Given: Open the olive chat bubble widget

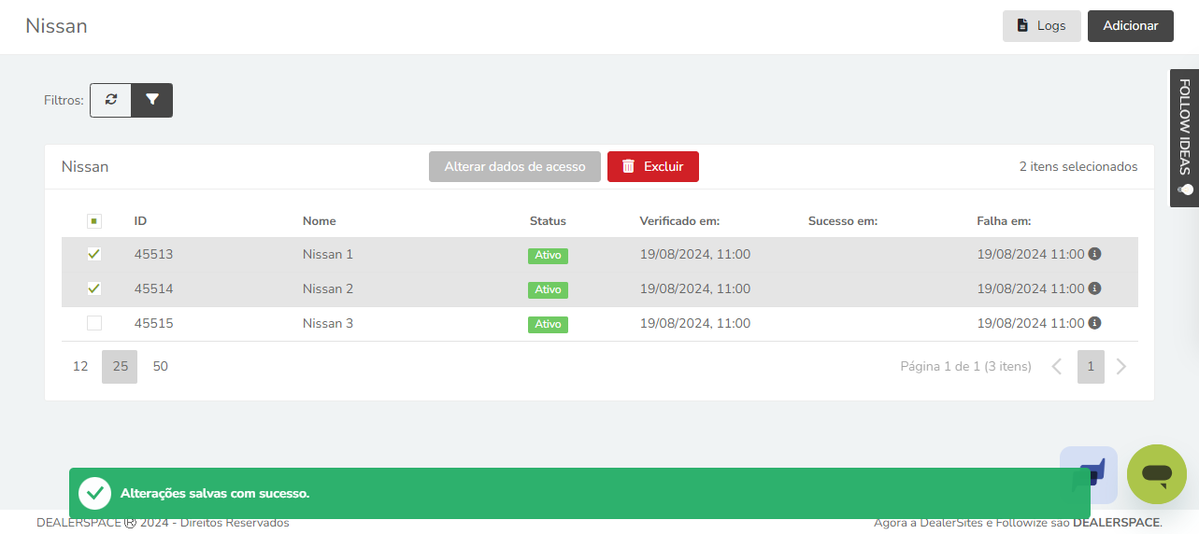Looking at the screenshot, I should pyautogui.click(x=1157, y=474).
